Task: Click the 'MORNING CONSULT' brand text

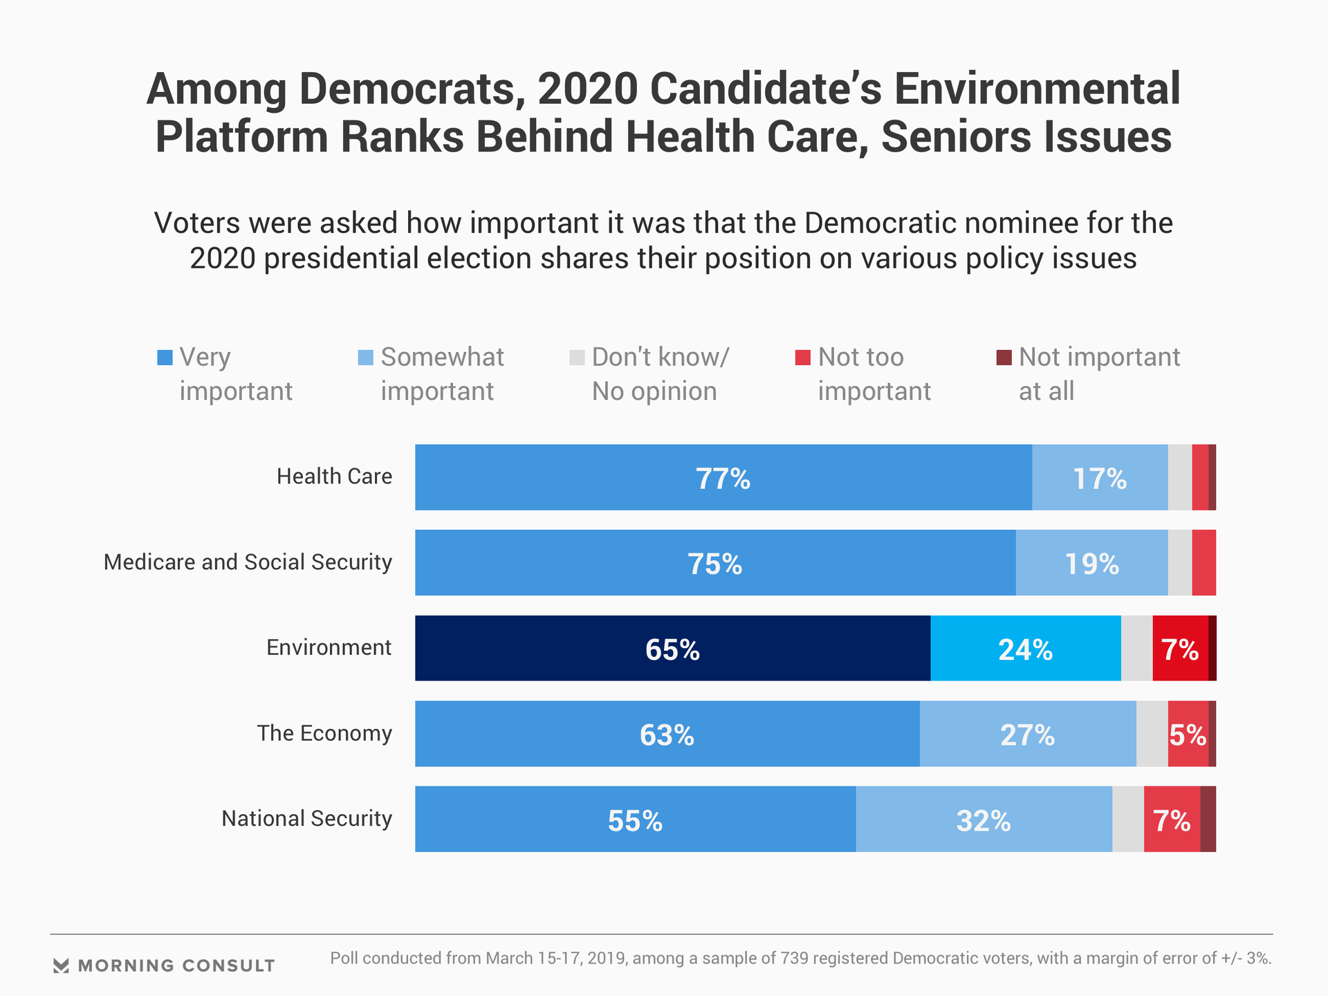Action: (x=176, y=966)
